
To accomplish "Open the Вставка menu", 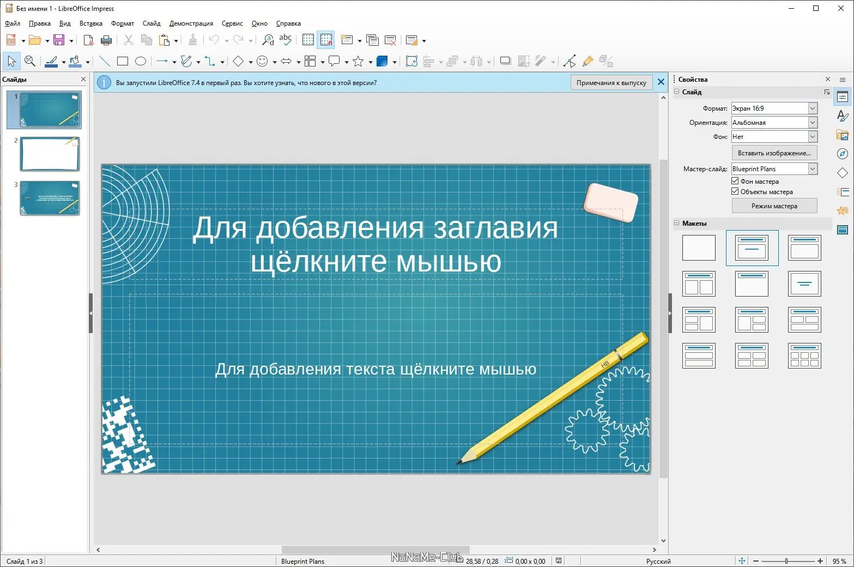I will 91,23.
